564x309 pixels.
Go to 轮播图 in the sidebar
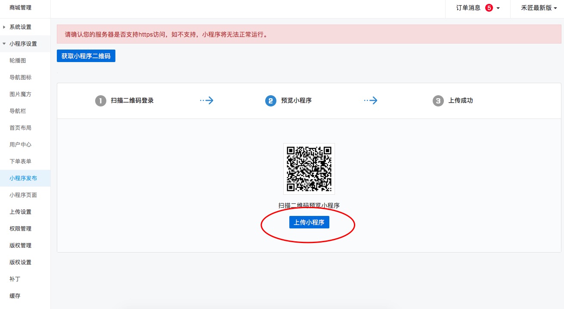18,61
